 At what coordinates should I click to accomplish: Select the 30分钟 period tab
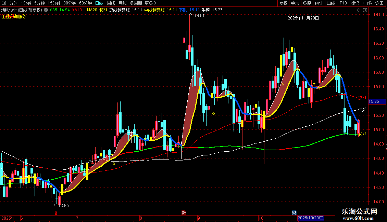coord(70,3)
